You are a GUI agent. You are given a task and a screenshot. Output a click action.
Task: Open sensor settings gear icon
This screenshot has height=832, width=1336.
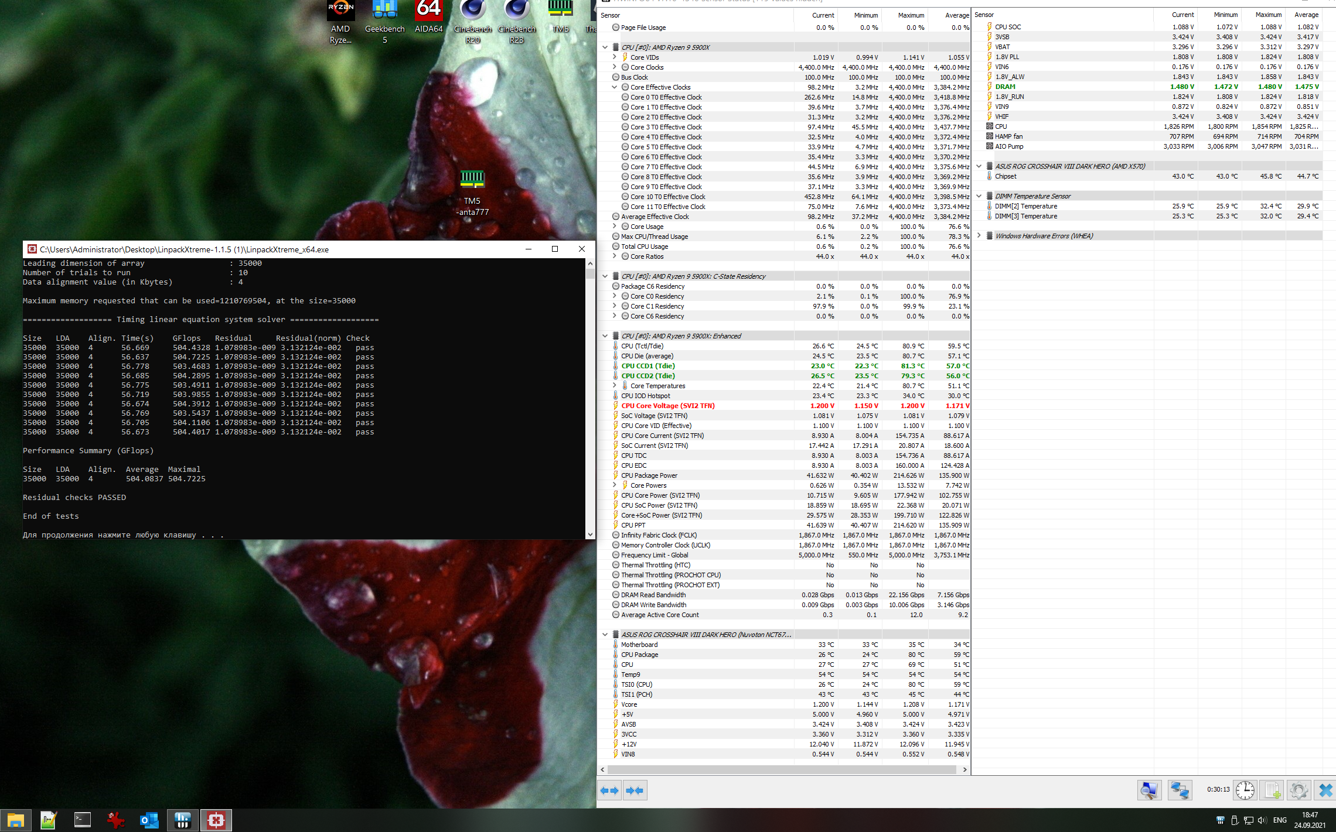point(1298,790)
